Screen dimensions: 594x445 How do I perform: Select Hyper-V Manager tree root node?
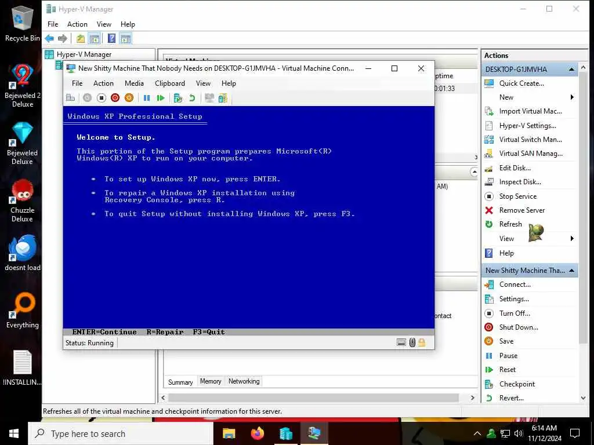[x=84, y=54]
